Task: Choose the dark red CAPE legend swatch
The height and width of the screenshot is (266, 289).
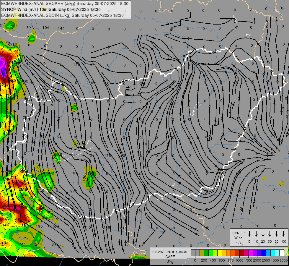Action: pos(242,253)
